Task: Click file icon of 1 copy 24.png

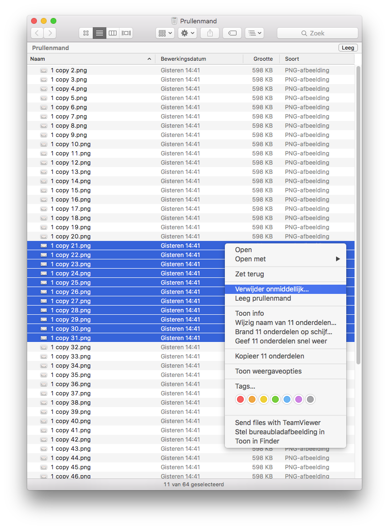Action: coord(44,273)
